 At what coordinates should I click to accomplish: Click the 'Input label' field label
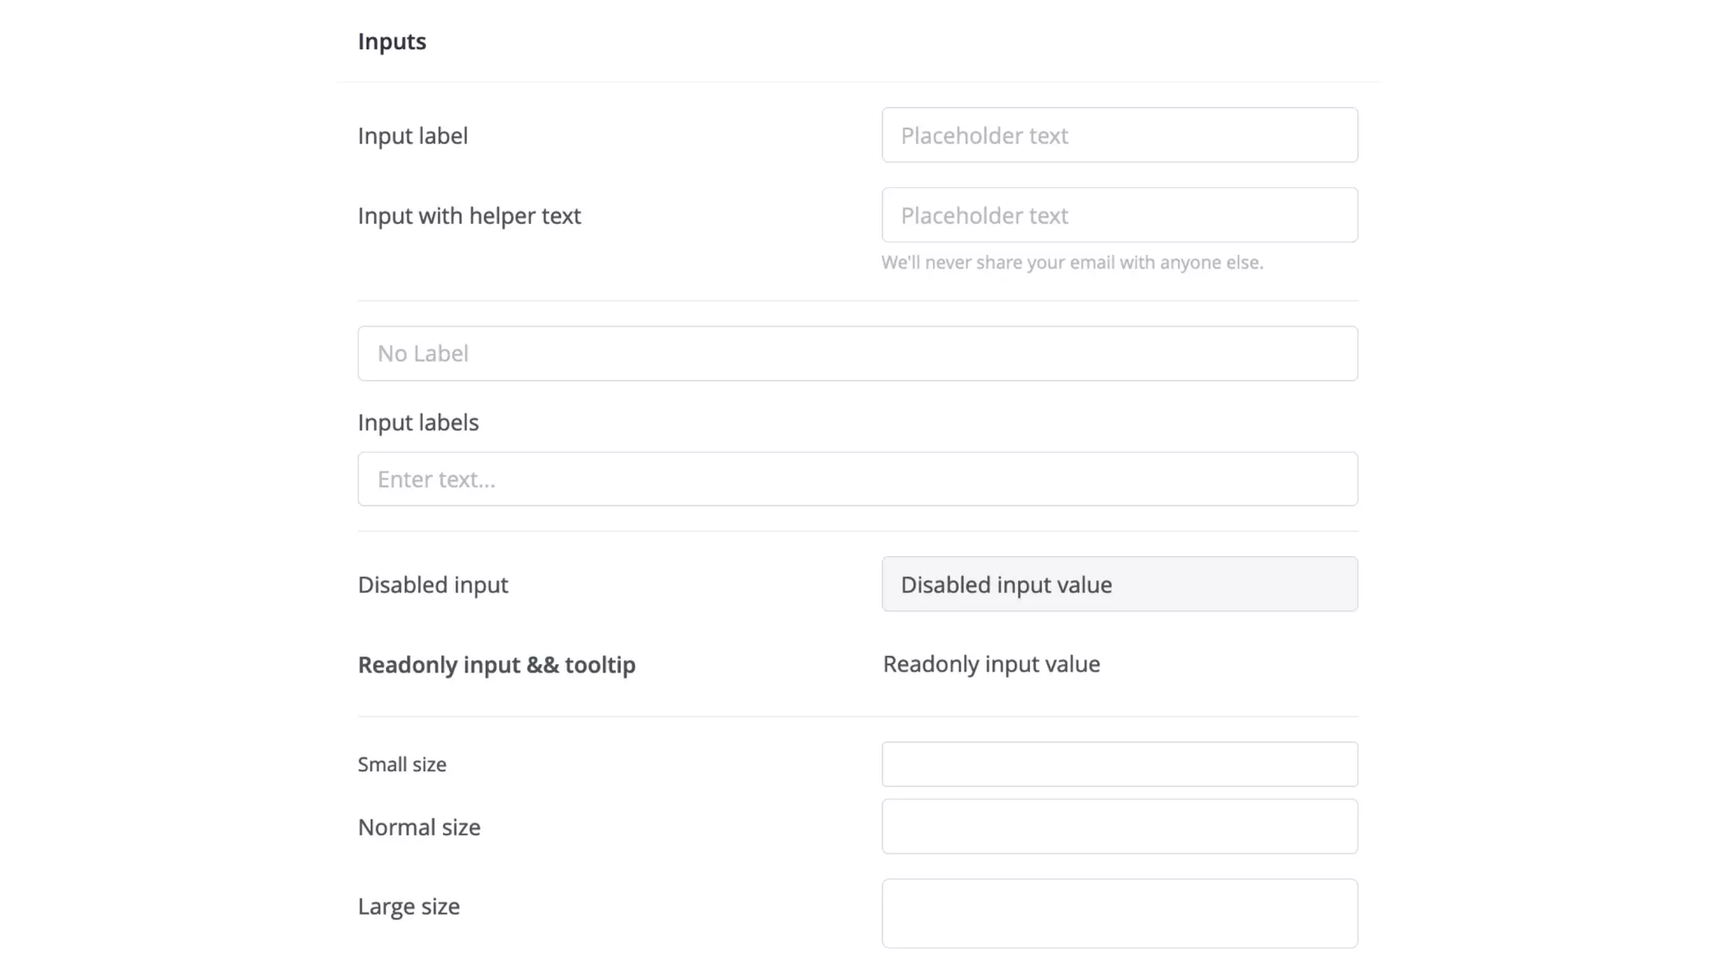pyautogui.click(x=413, y=136)
